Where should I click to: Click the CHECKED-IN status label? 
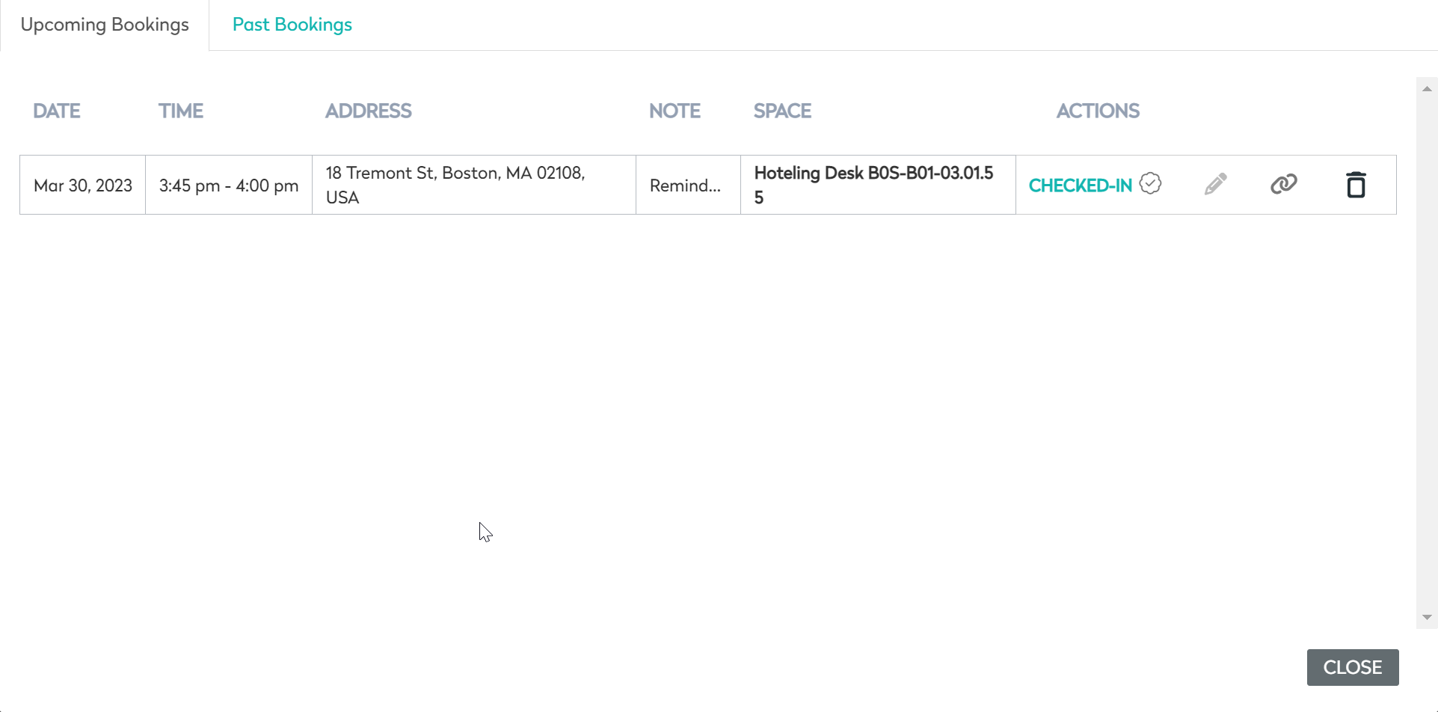click(1081, 185)
